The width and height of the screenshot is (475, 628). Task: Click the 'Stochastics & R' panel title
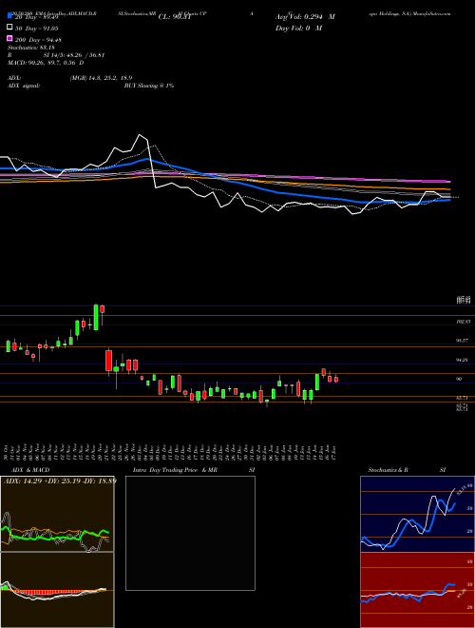point(389,470)
